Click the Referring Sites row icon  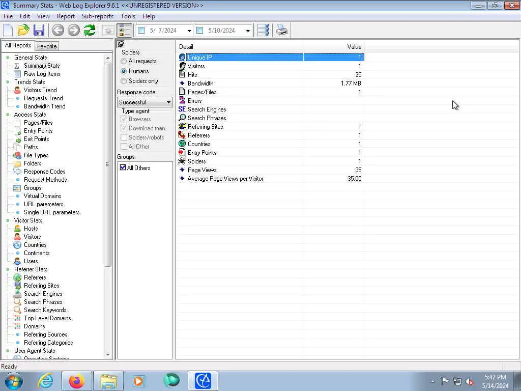coord(182,126)
